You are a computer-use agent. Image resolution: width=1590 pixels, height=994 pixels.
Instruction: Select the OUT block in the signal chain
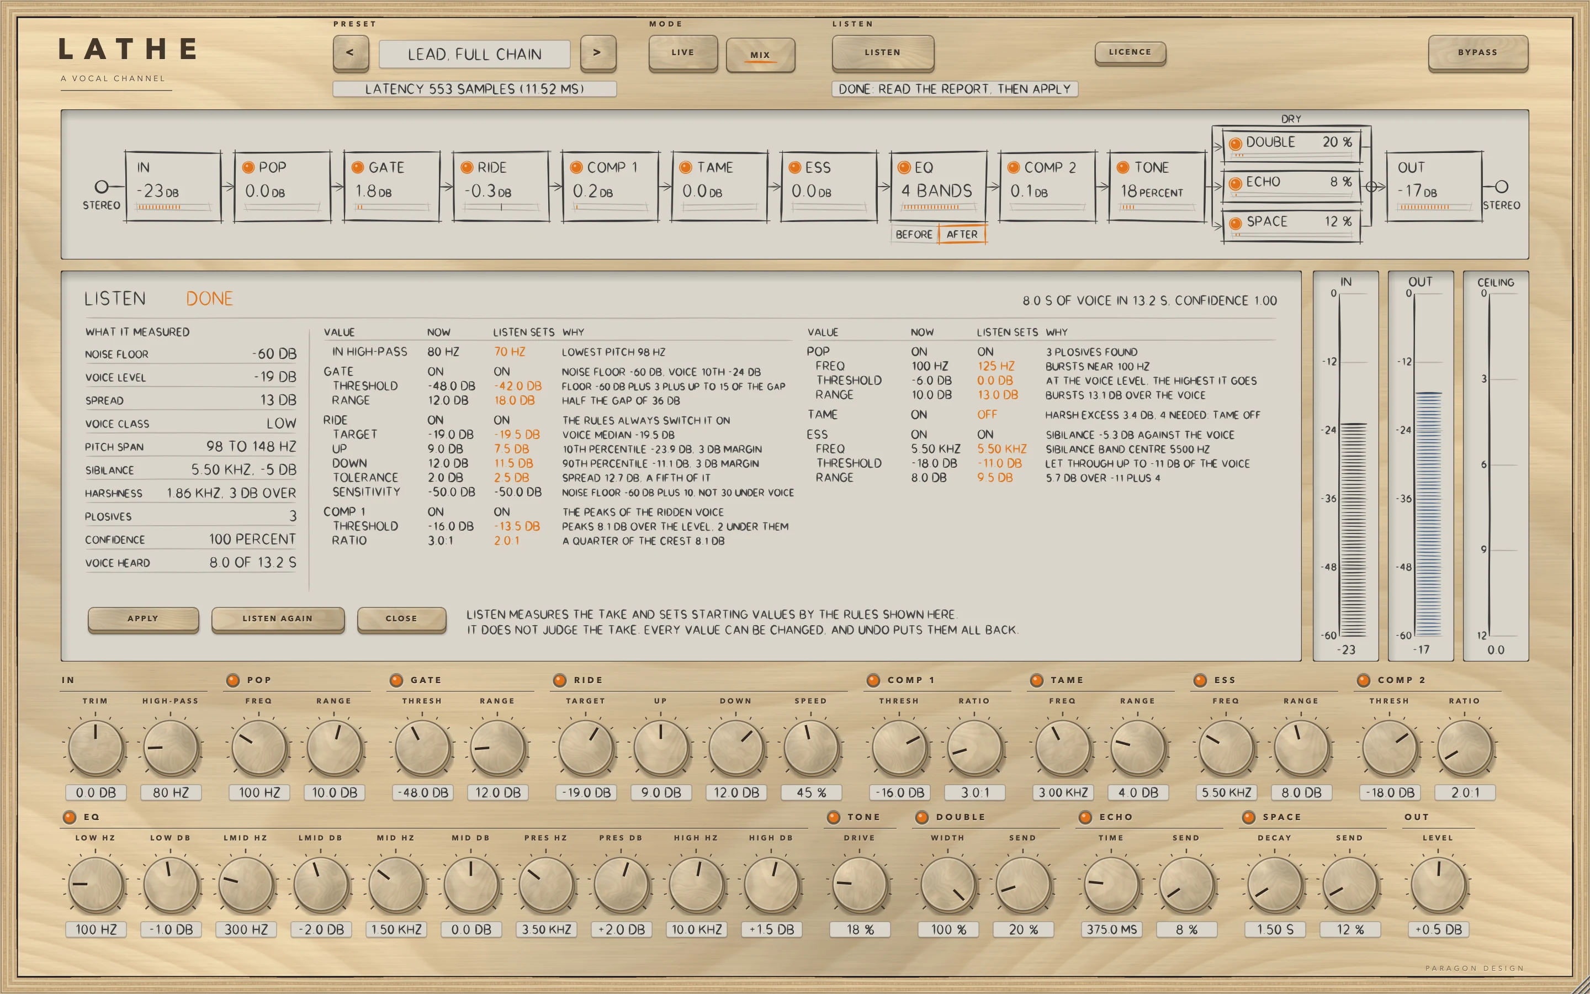click(1434, 187)
